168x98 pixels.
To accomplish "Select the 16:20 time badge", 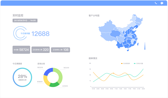I will click(33, 20).
